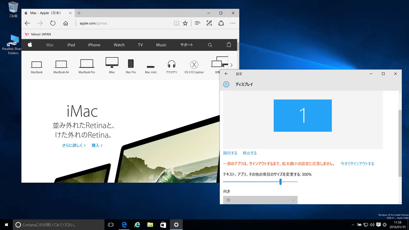Open the Mac nav item
409x230 pixels.
point(50,45)
